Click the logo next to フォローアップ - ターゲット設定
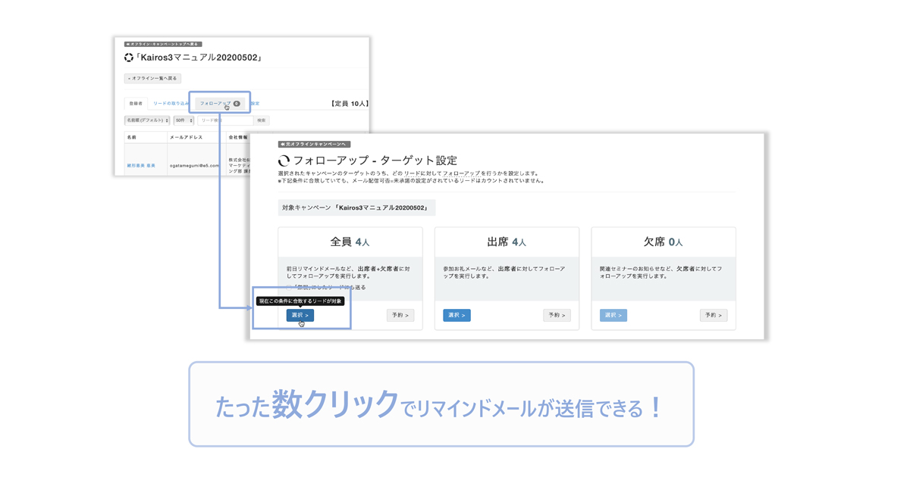The image size is (910, 477). coord(284,161)
